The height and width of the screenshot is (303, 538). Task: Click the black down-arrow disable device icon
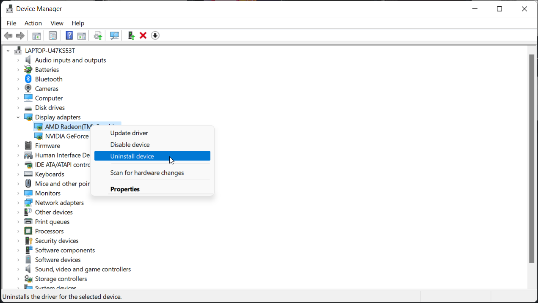pyautogui.click(x=155, y=35)
